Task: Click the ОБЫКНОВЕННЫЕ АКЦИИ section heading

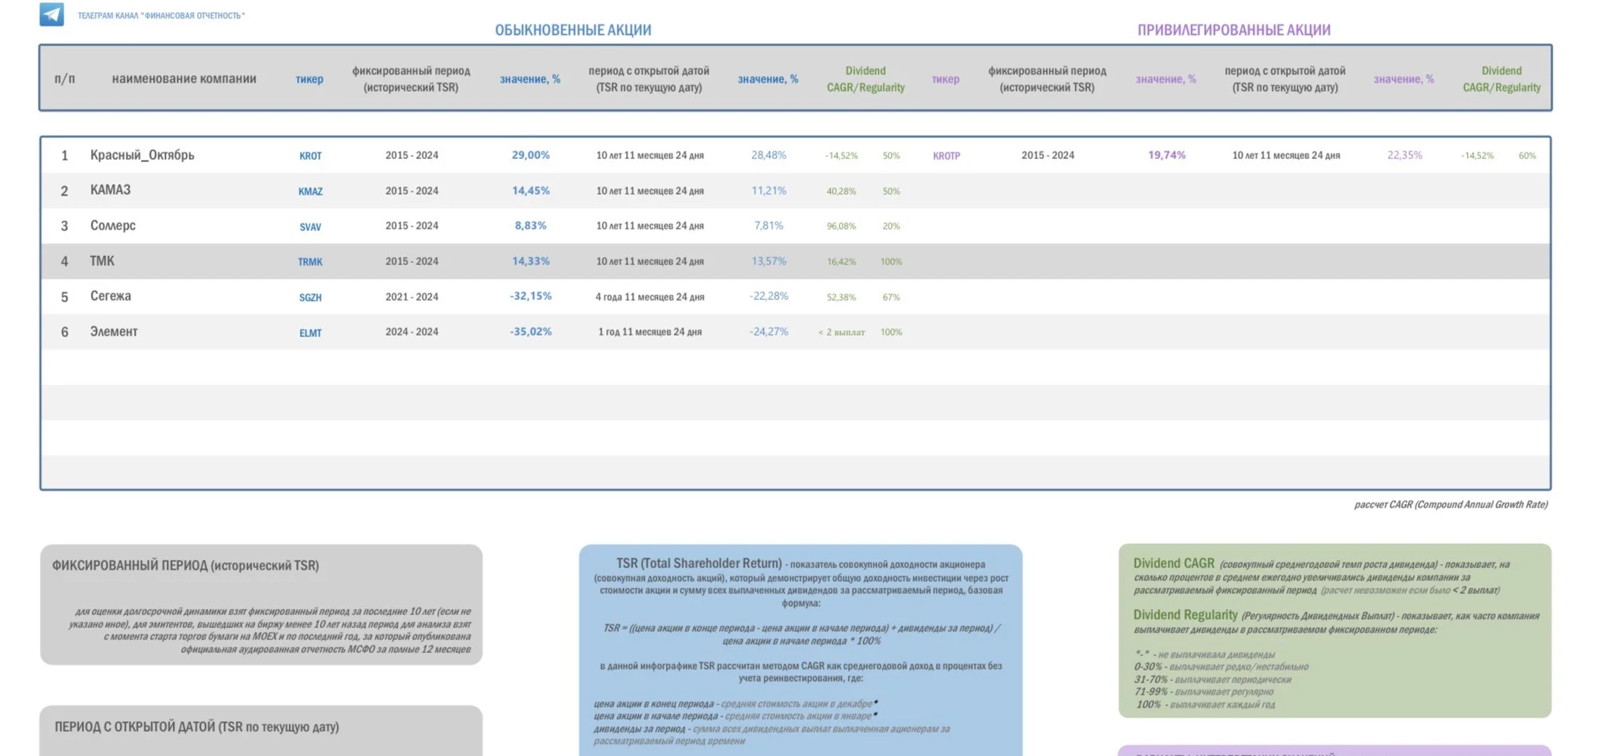Action: (573, 30)
